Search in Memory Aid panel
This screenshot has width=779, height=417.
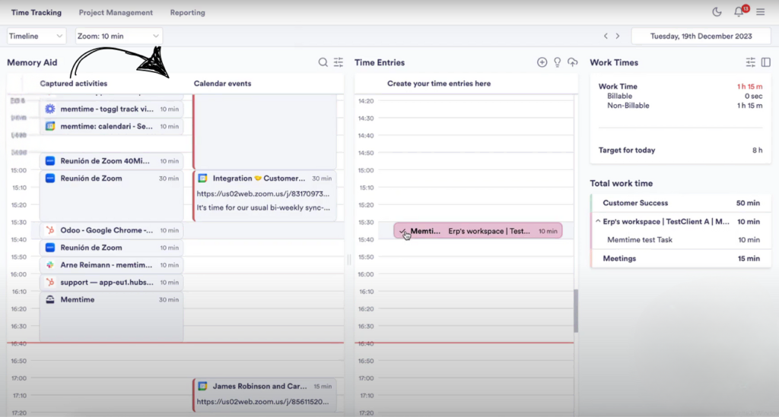[323, 62]
